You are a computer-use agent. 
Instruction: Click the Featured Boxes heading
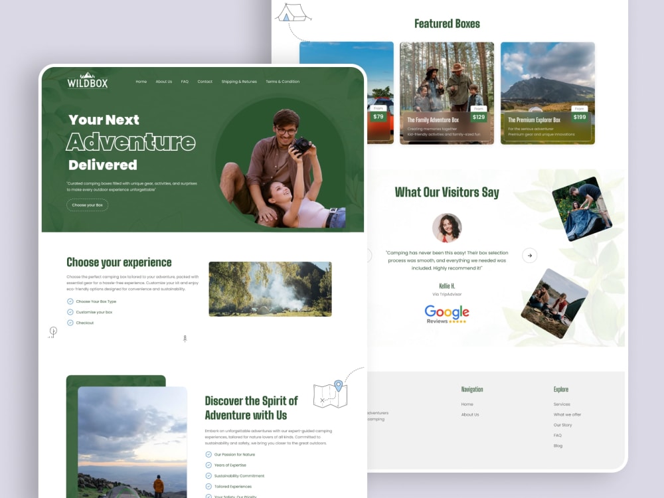[447, 24]
